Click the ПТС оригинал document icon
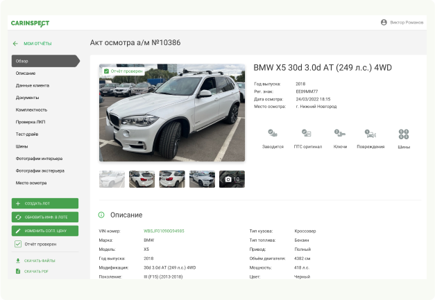 [x=306, y=133]
